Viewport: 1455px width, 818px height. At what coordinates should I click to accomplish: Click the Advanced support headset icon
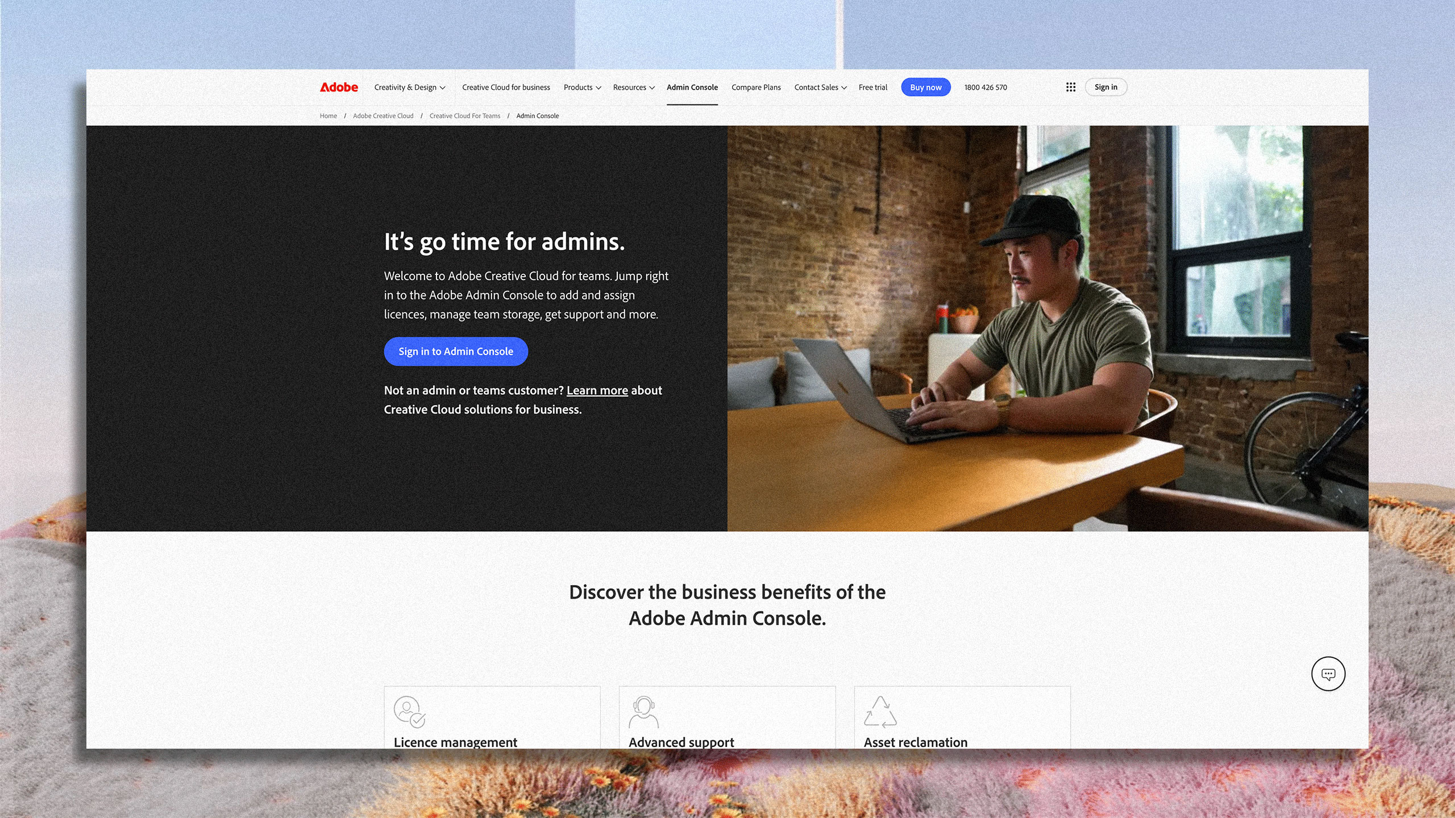[x=643, y=712]
